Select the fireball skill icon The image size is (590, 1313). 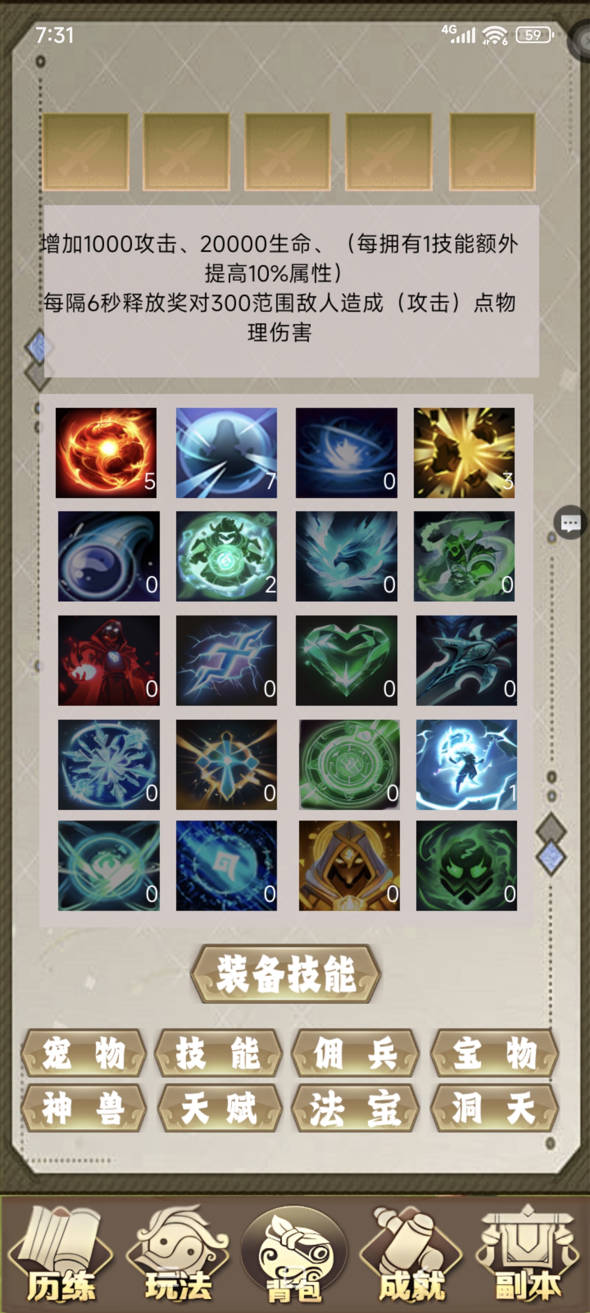(106, 452)
